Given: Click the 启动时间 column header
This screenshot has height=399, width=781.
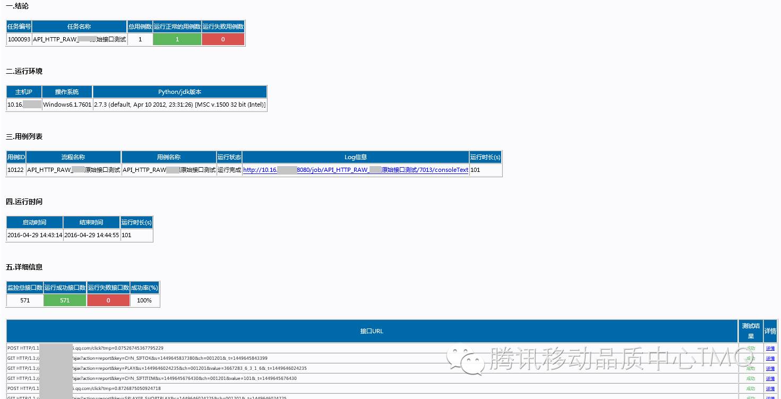Looking at the screenshot, I should (35, 222).
